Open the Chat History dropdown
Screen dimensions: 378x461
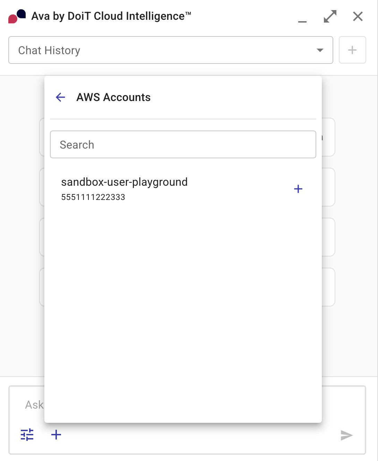(171, 50)
